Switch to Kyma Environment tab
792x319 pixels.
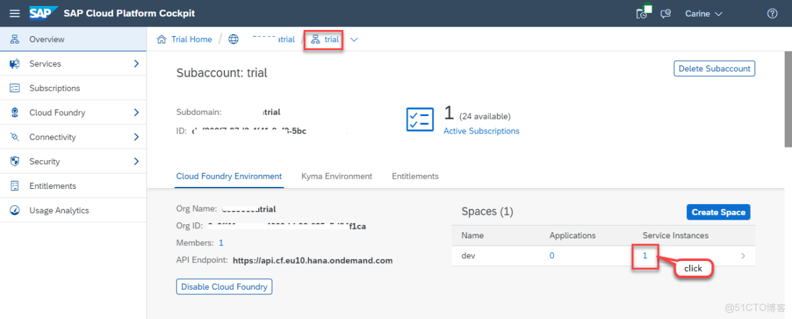(337, 176)
